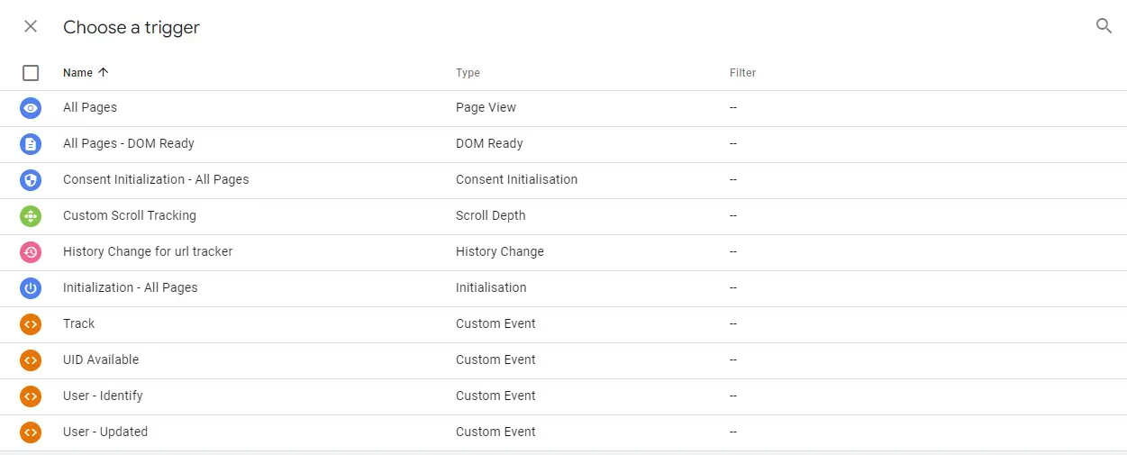The height and width of the screenshot is (455, 1127).
Task: Click Custom Event type in Track row
Action: [495, 323]
